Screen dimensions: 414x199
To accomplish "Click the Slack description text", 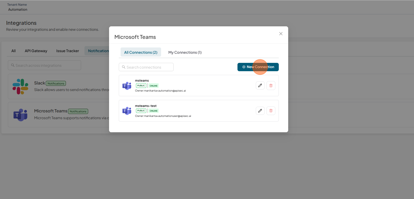I will 72,90.
